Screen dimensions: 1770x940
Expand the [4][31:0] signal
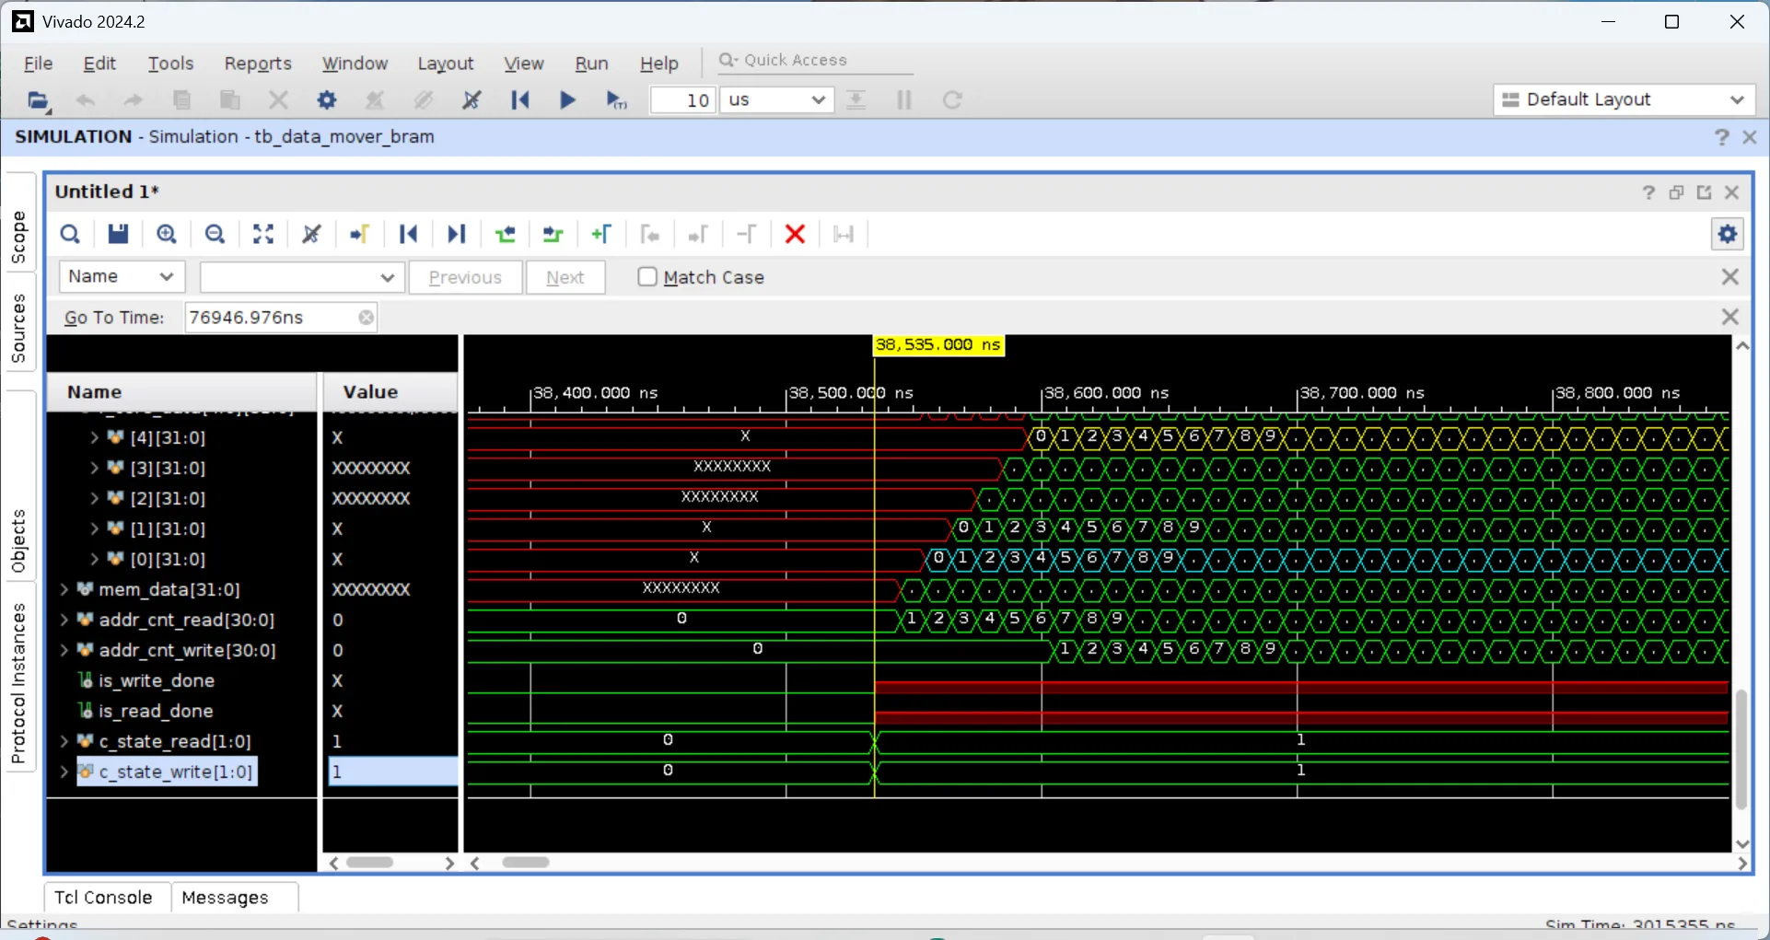click(x=95, y=437)
